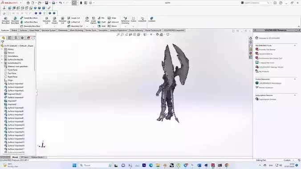Click the Undo icon in title bar
Image resolution: width=301 pixels, height=169 pixels.
tap(60, 3)
